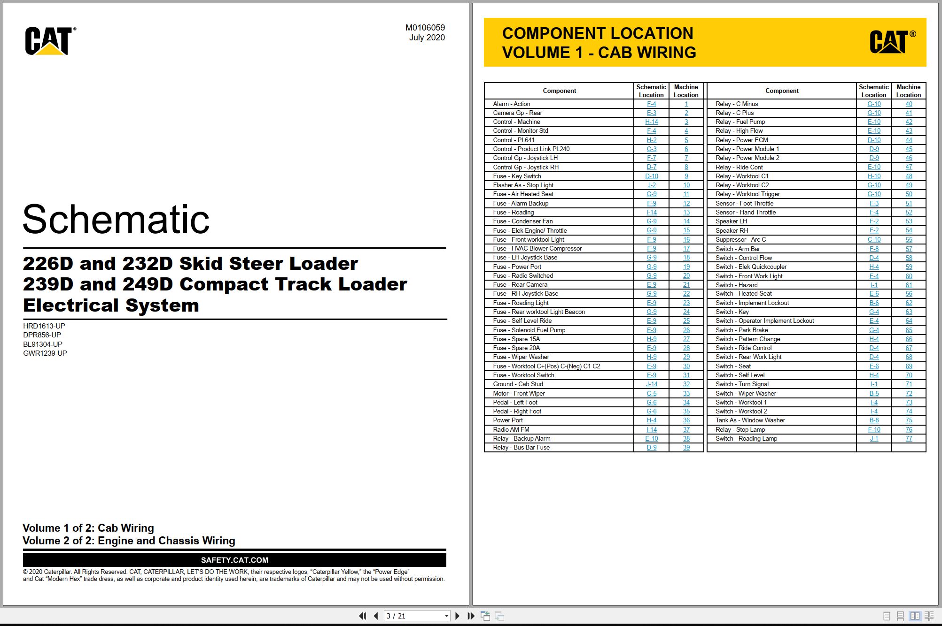Open schematic location J-14 for Ground - Cab Stud
942x626 pixels.
point(651,384)
